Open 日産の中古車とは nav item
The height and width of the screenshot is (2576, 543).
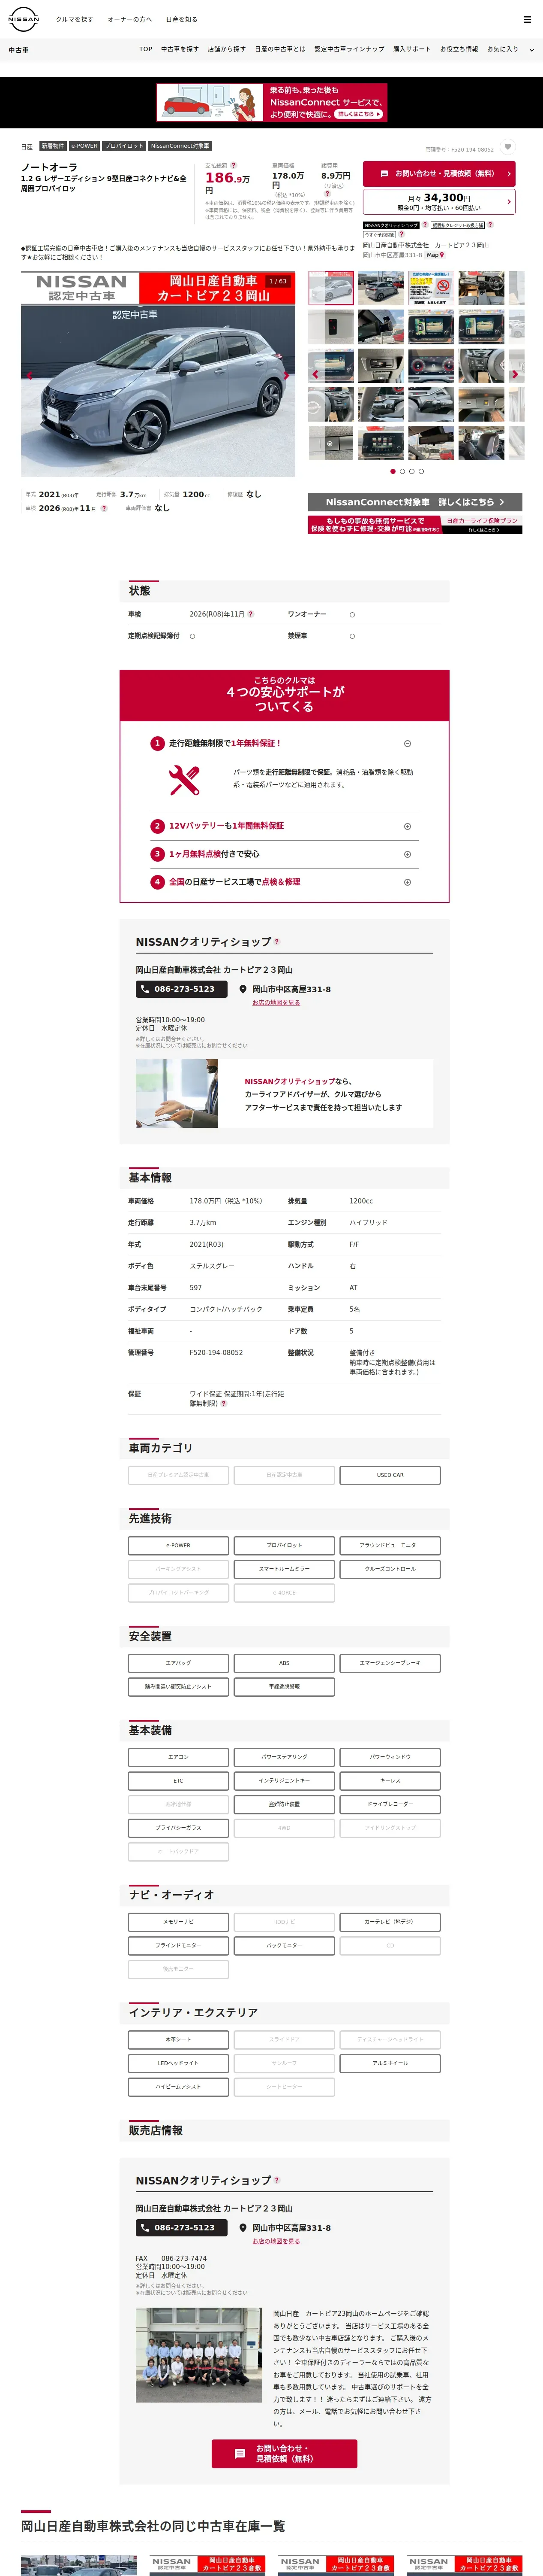[280, 49]
